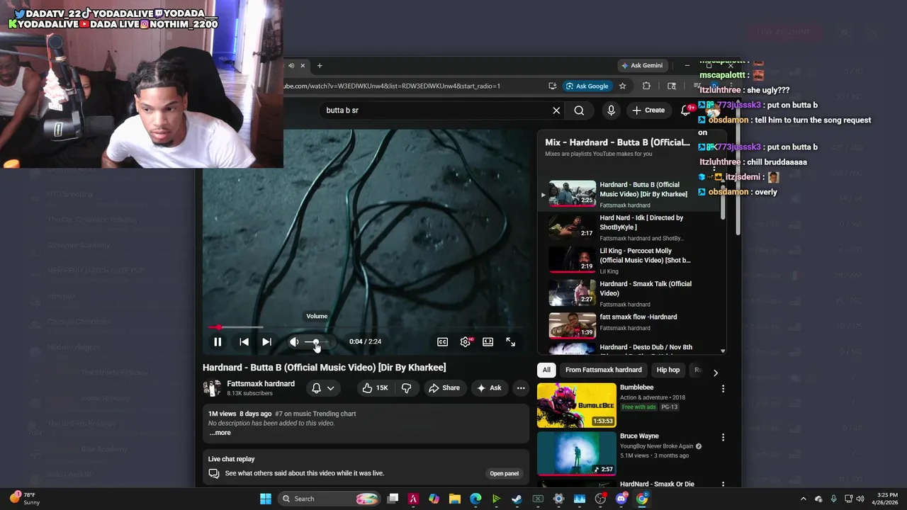Viewport: 907px width, 510px height.
Task: Start voice search with the microphone icon
Action: [611, 110]
